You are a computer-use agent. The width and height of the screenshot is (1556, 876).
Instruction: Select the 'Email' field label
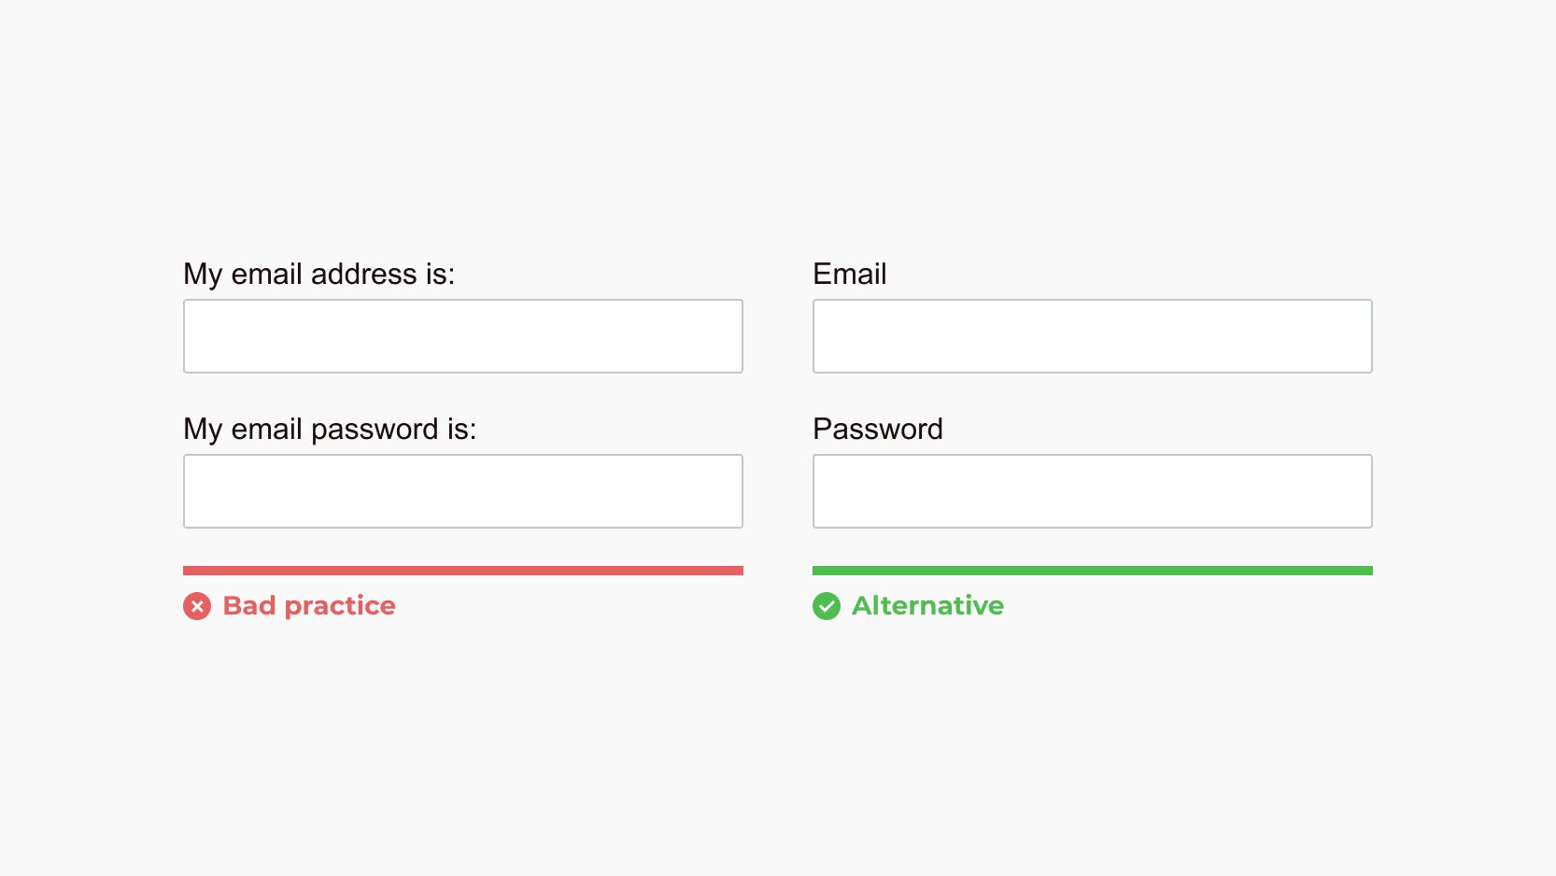pyautogui.click(x=849, y=274)
